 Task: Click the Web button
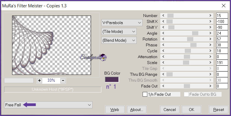[x=115, y=110]
